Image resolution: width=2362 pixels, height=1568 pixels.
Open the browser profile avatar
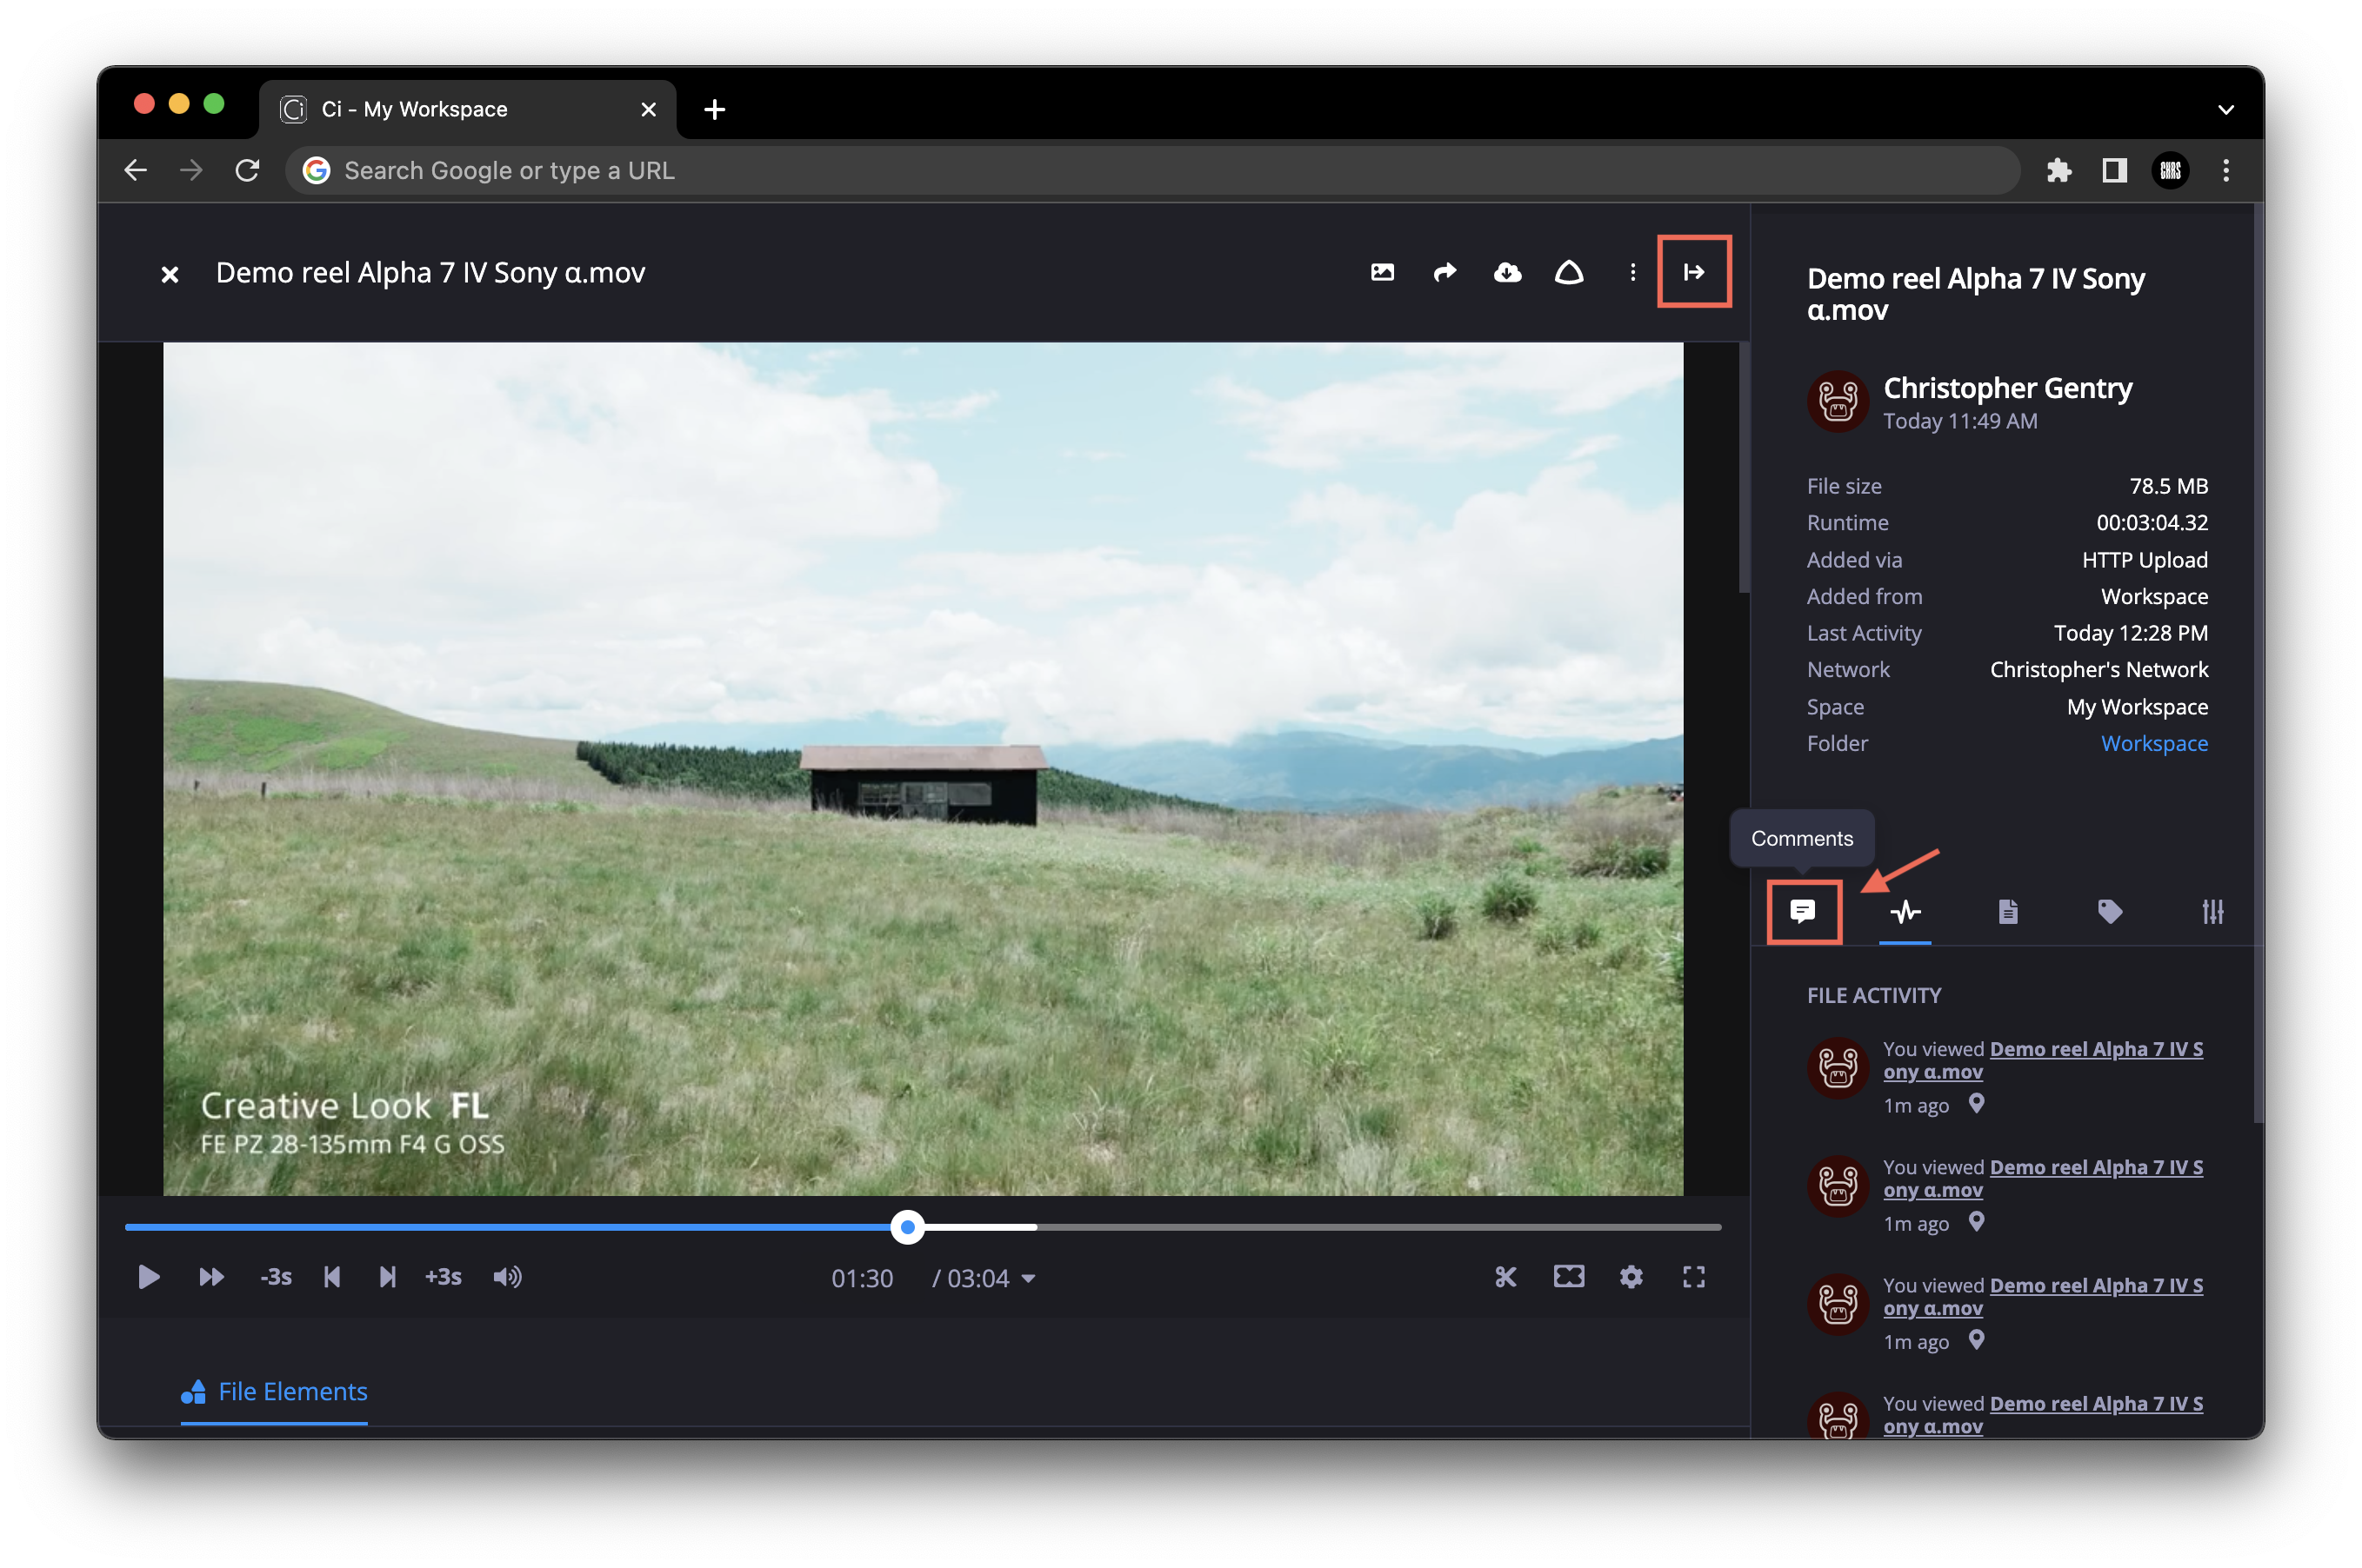tap(2169, 171)
